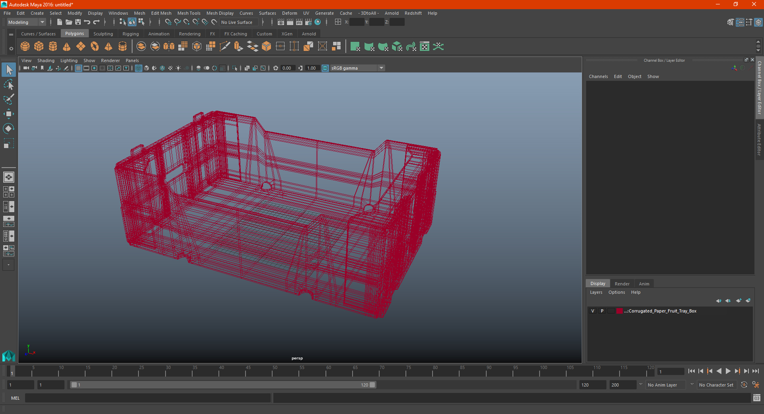The image size is (764, 414).
Task: Switch to the Rigging shelf tab
Action: click(131, 34)
